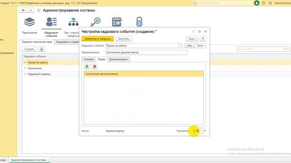Open the history clock icon in top bar
Image resolution: width=291 pixels, height=163 pixels.
[x=264, y=3]
